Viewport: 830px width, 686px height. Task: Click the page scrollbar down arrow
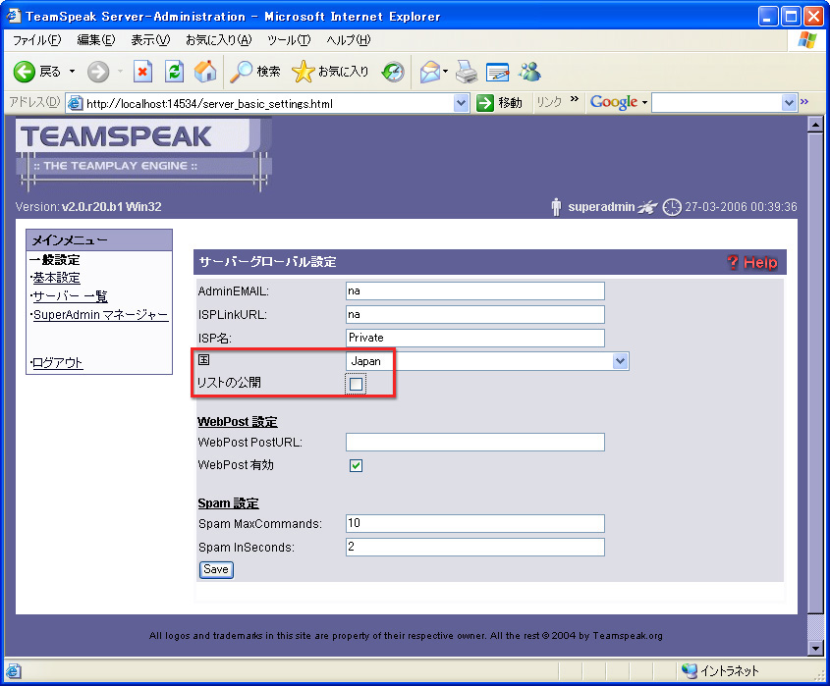click(x=815, y=648)
